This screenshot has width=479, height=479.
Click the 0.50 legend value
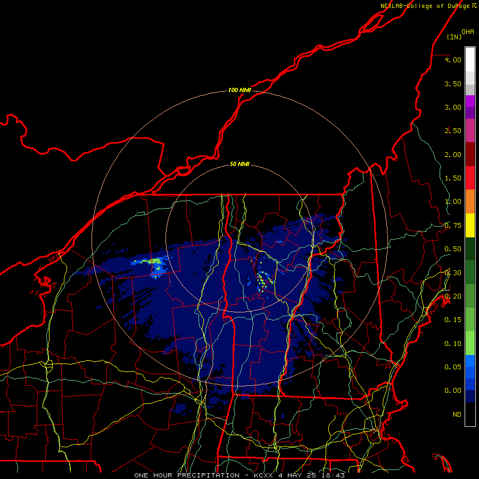(453, 249)
